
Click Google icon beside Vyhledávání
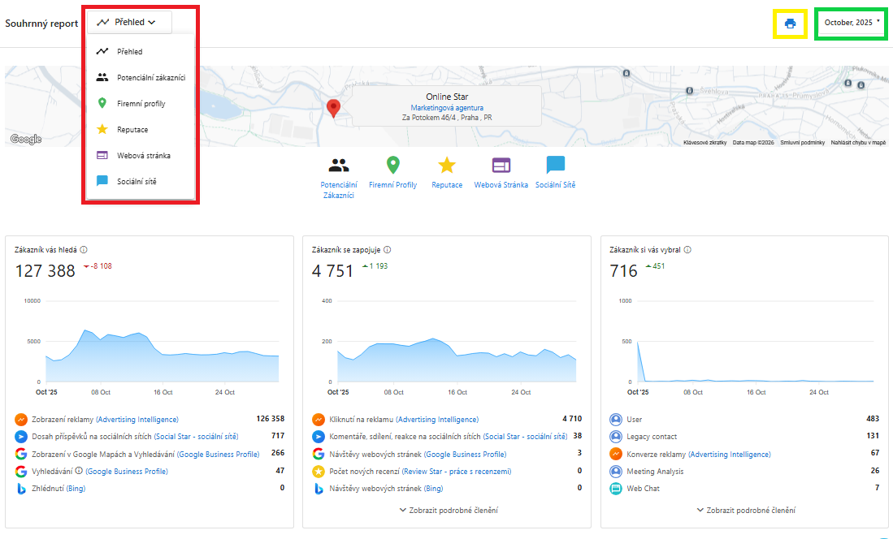tap(21, 472)
